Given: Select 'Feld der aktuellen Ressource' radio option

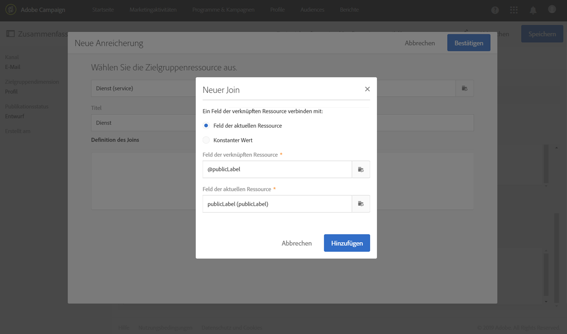Looking at the screenshot, I should pyautogui.click(x=206, y=126).
